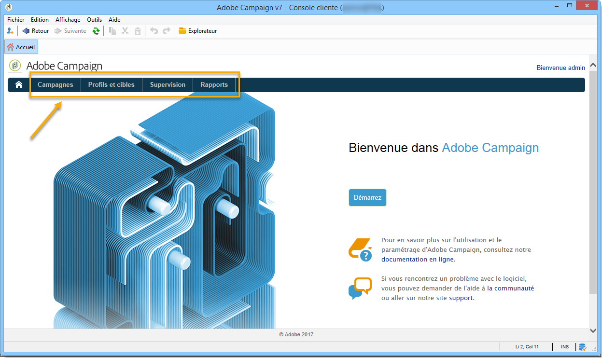Click the Suivante forward button
The height and width of the screenshot is (358, 602).
point(70,31)
